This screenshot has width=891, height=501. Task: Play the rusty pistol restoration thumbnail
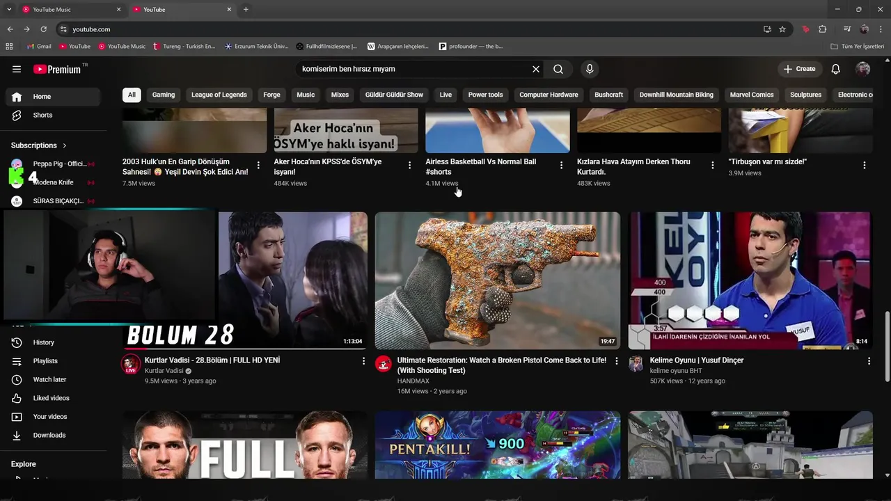click(497, 280)
